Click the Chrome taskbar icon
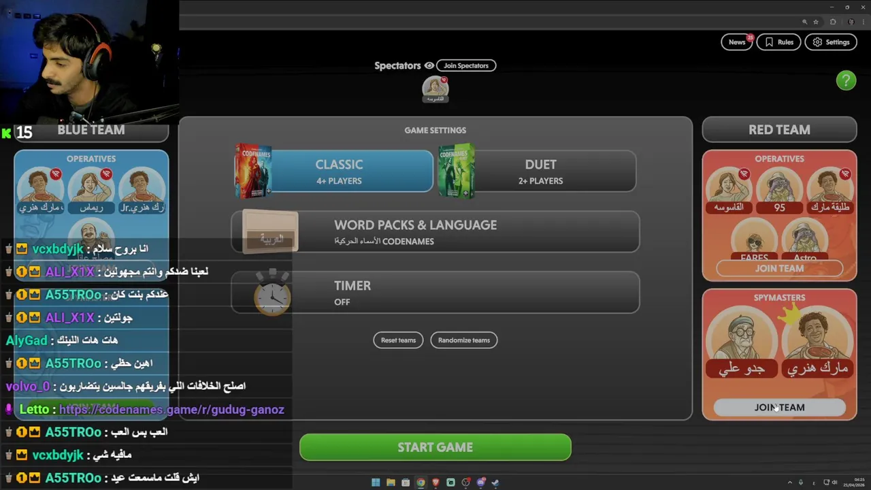 coord(421,483)
